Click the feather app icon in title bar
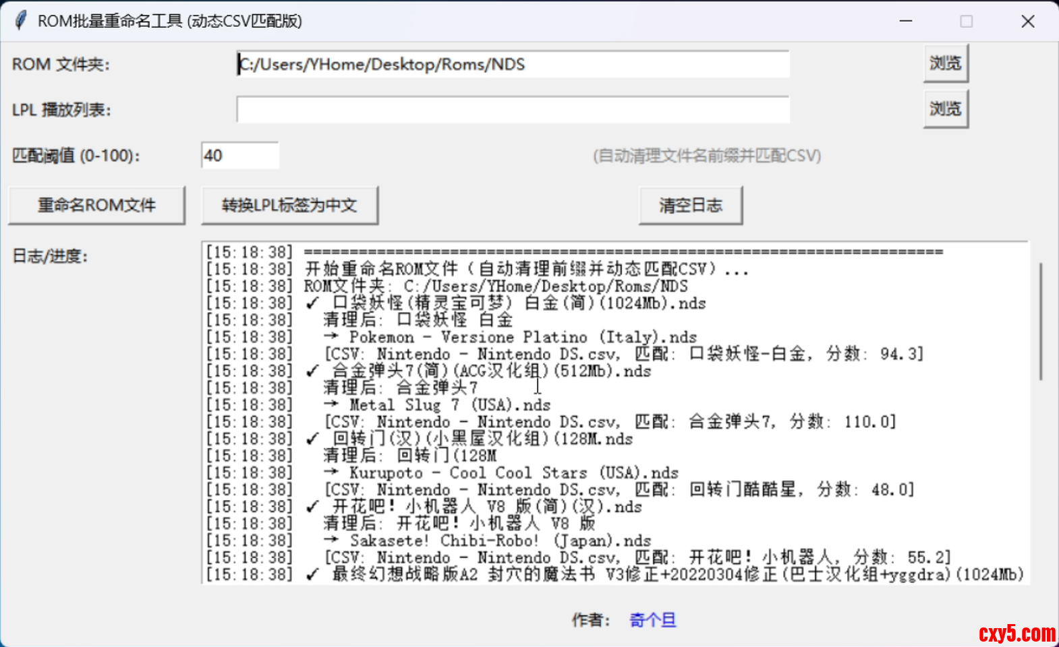1059x647 pixels. [x=21, y=21]
